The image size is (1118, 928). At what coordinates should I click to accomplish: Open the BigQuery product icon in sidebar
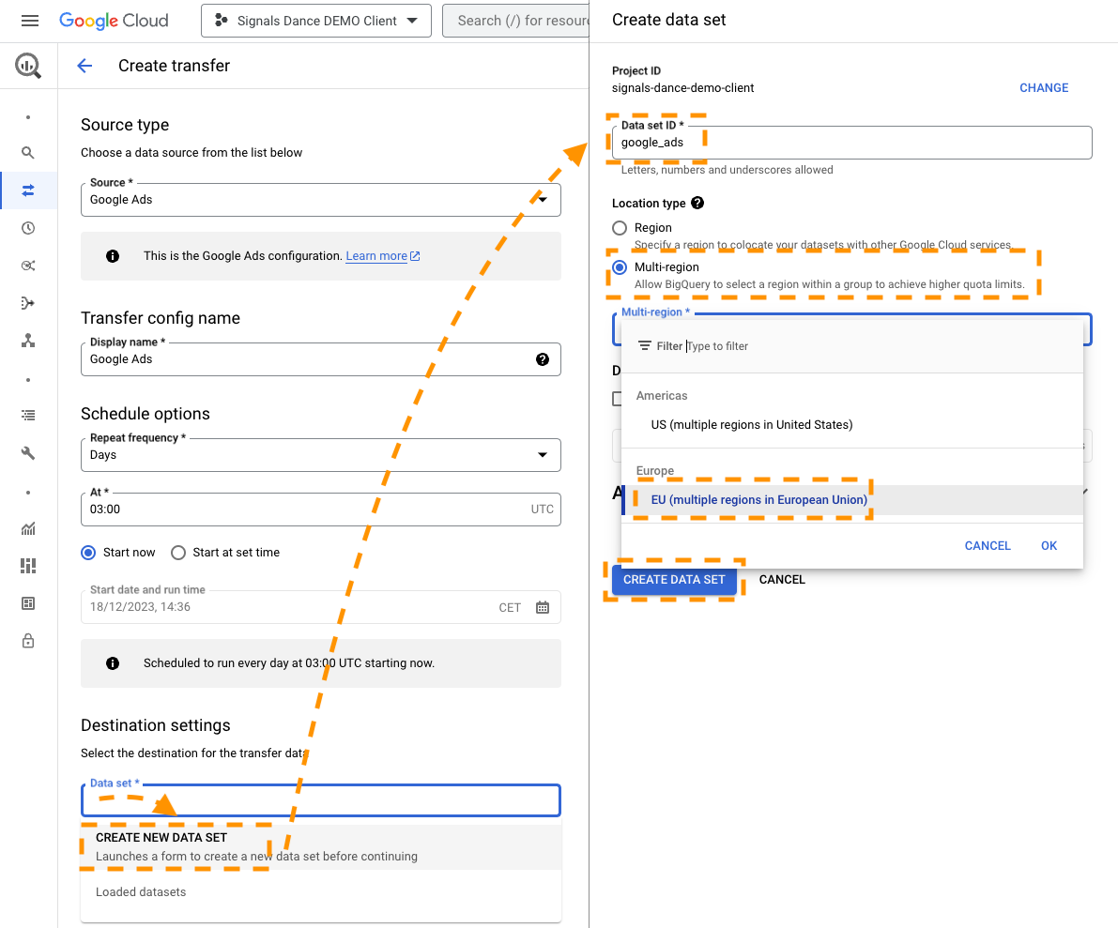coord(28,67)
